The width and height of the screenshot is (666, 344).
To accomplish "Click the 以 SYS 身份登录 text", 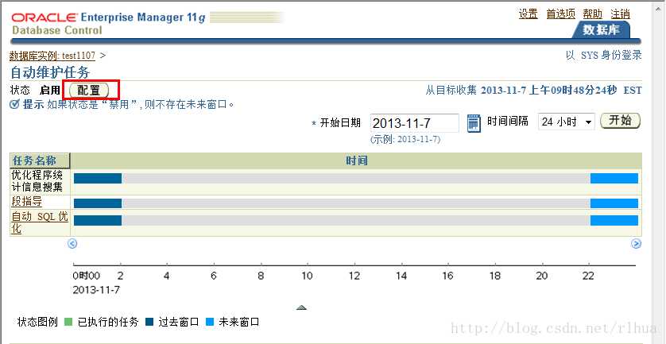I will [x=603, y=55].
